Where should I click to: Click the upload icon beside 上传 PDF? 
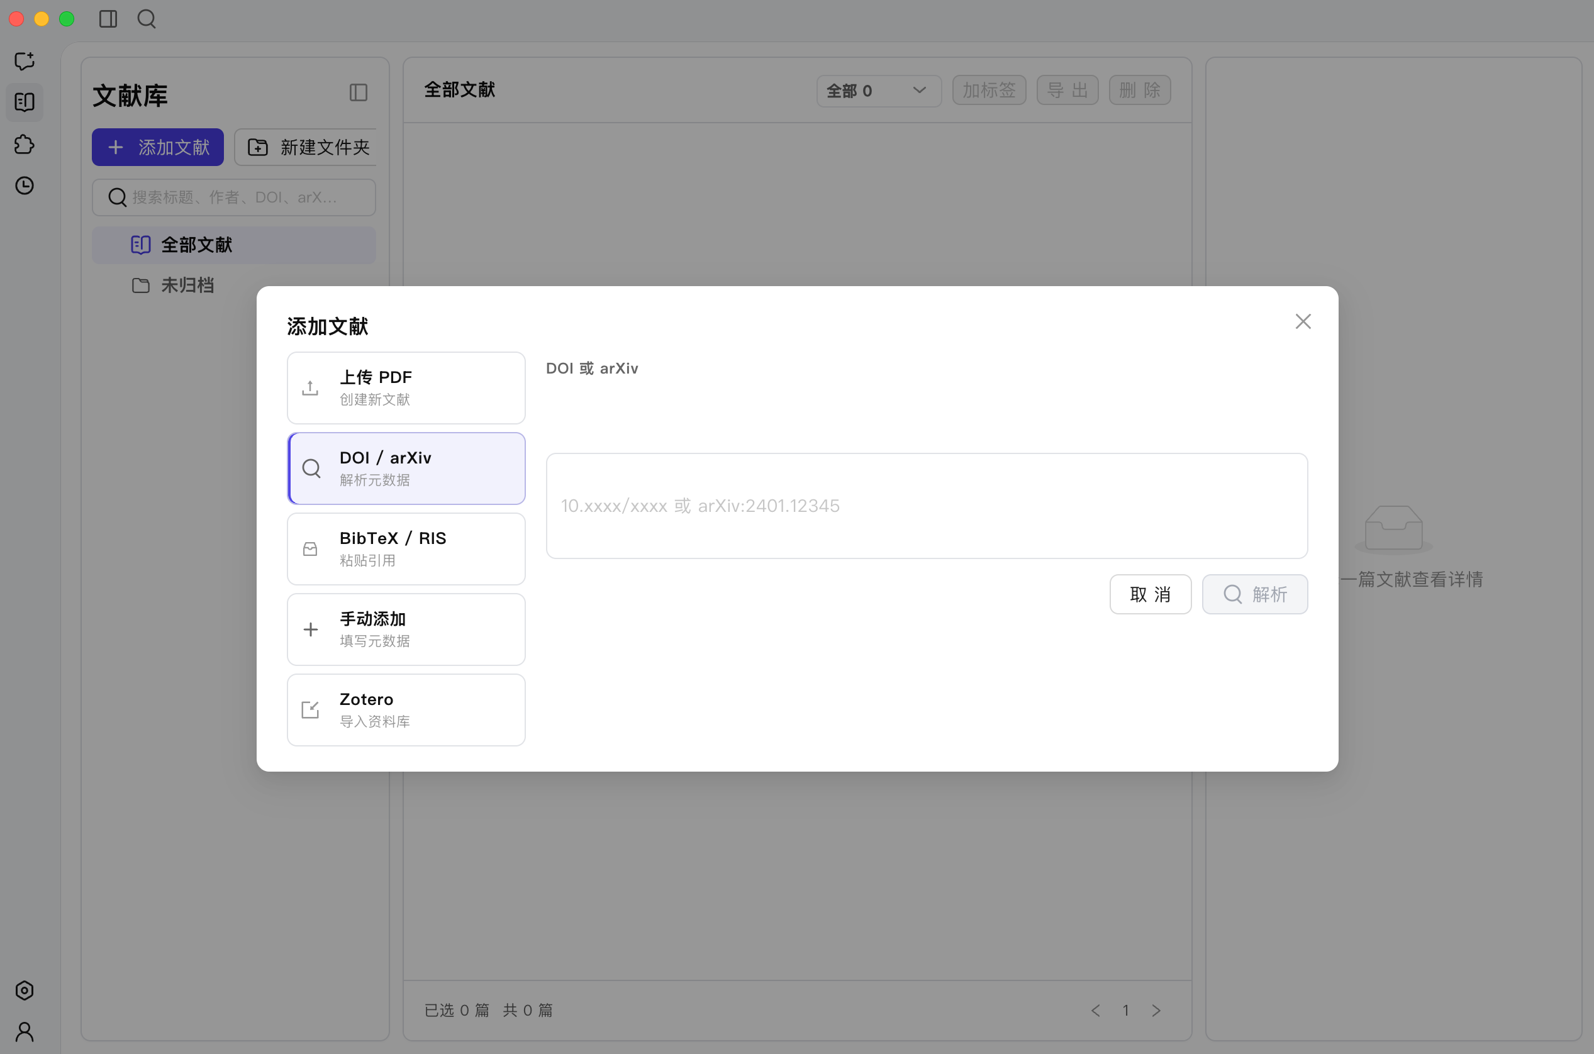(310, 388)
